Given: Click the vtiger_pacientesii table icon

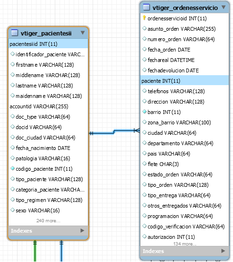Looking at the screenshot, I should pos(15,33).
